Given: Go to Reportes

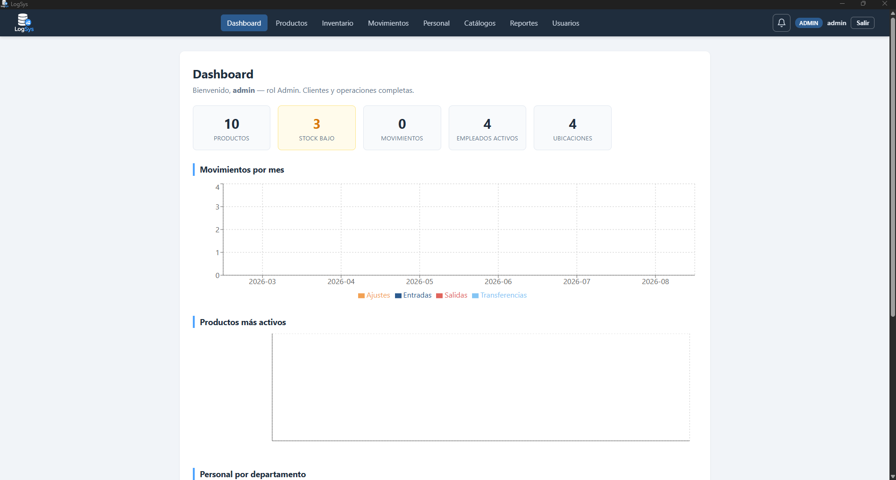Looking at the screenshot, I should [523, 23].
